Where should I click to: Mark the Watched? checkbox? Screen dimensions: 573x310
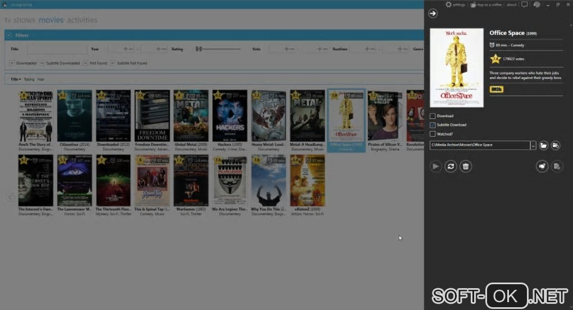point(433,134)
